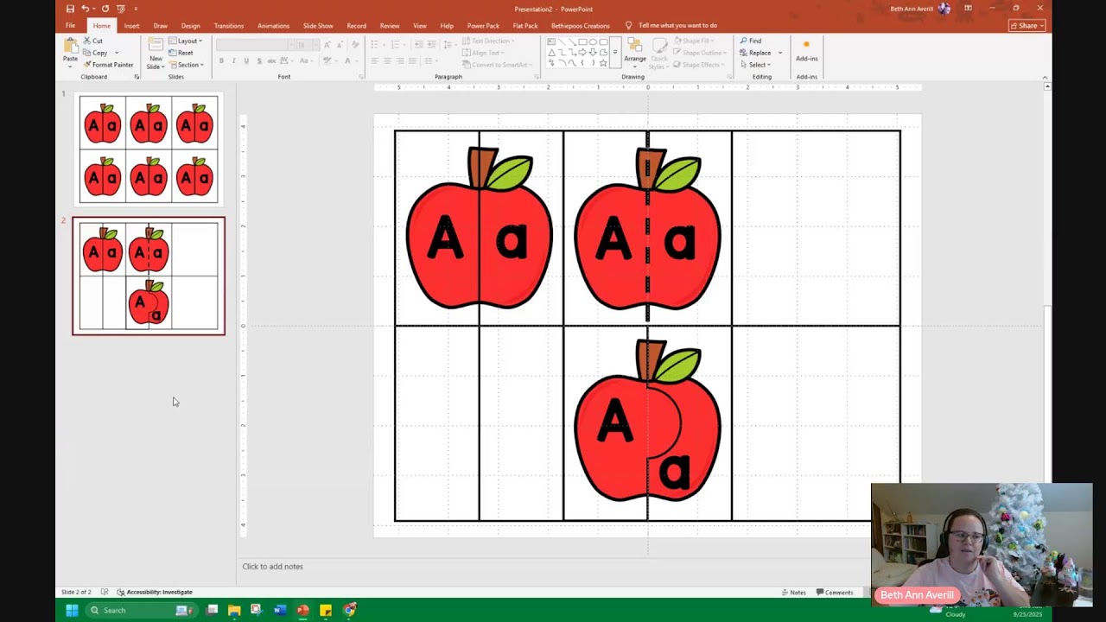Open the Bethiepoos Creations tab
The width and height of the screenshot is (1106, 622).
point(580,25)
